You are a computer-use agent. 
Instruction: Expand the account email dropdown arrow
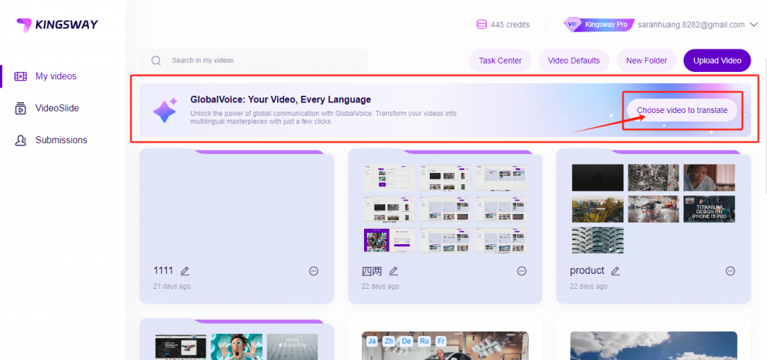tap(753, 25)
